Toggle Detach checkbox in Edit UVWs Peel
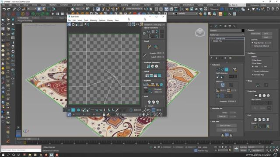This screenshot has width=280, height=157. coord(146,106)
